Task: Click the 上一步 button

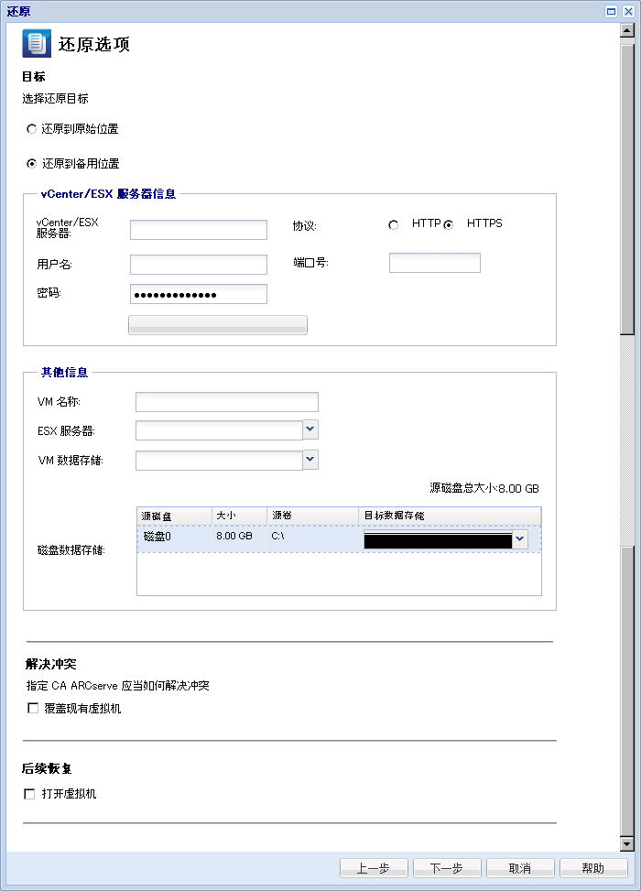Action: 374,868
